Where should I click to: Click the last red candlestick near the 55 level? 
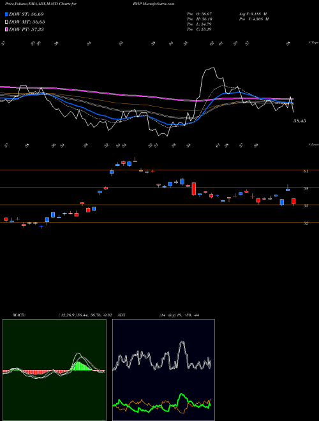coord(293,202)
